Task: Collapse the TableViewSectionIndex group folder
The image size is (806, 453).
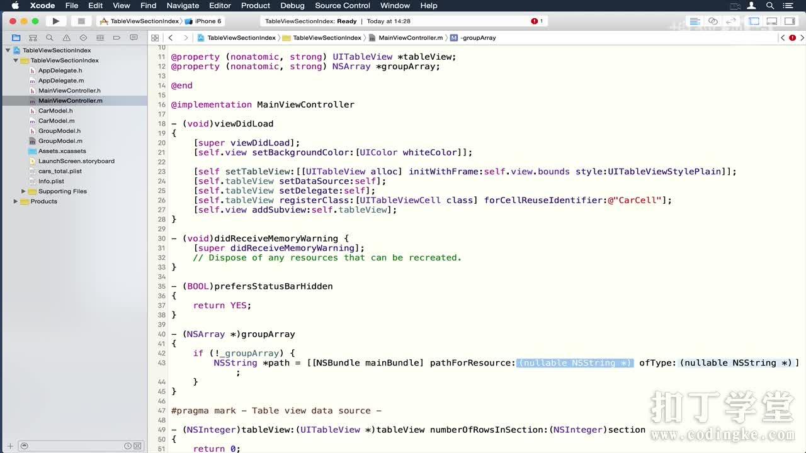Action: [15, 60]
